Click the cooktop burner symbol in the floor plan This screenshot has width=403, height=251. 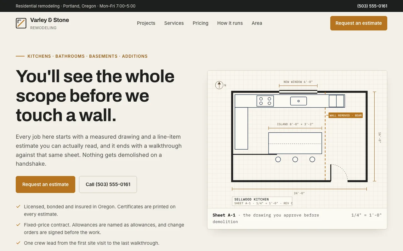coord(265,101)
